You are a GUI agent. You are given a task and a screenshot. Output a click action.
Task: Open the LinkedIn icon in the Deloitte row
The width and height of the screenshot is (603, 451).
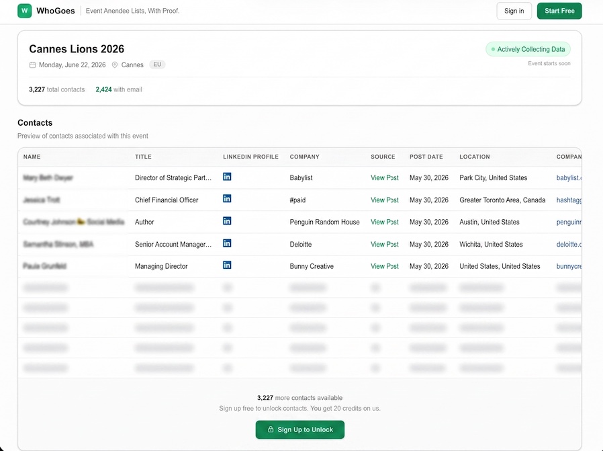[x=227, y=243]
